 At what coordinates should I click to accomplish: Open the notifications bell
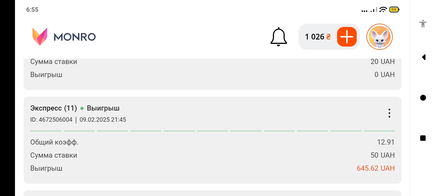tap(278, 37)
